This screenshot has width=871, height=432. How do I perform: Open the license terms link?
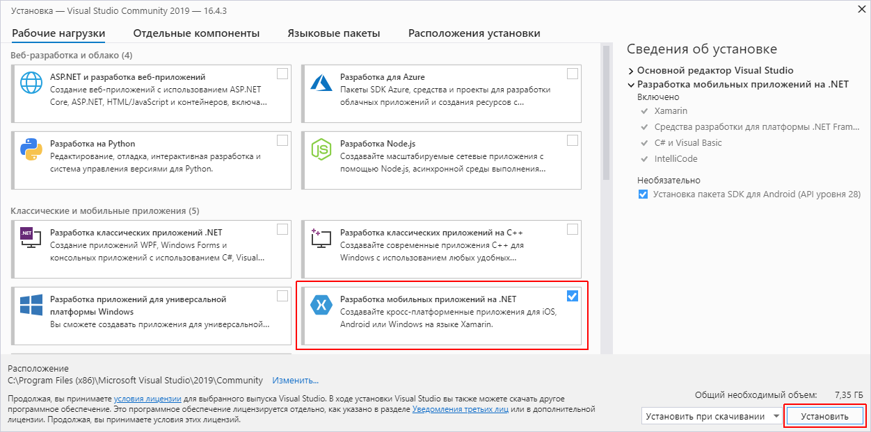[x=147, y=399]
